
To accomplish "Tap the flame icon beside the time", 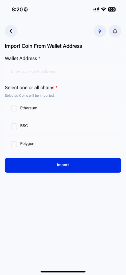I will tap(26, 9).
